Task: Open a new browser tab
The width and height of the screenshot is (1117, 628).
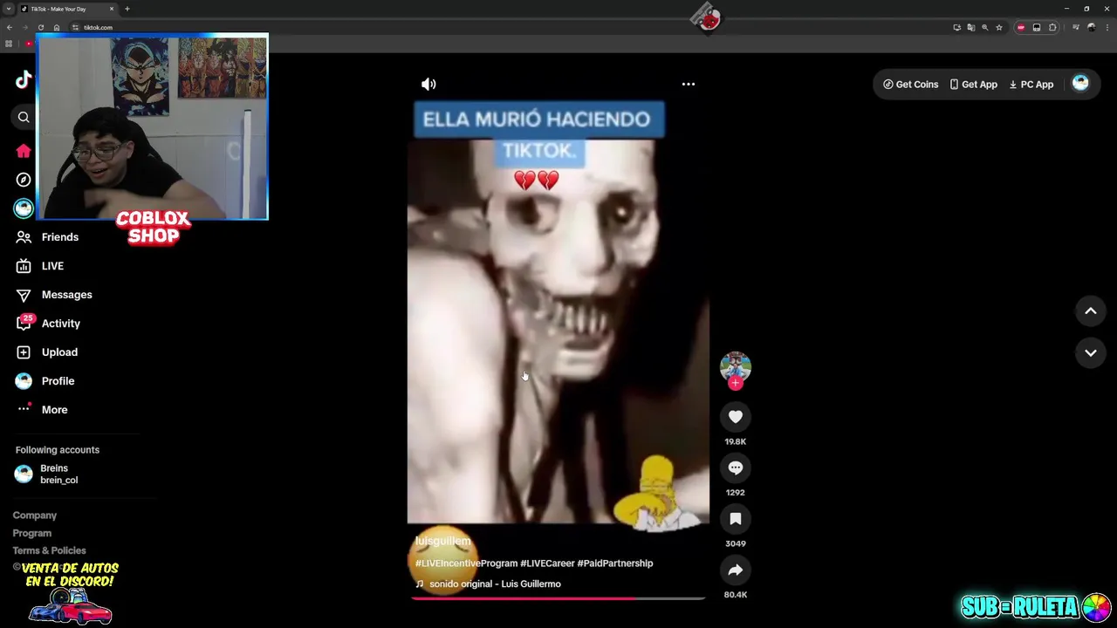Action: (127, 9)
